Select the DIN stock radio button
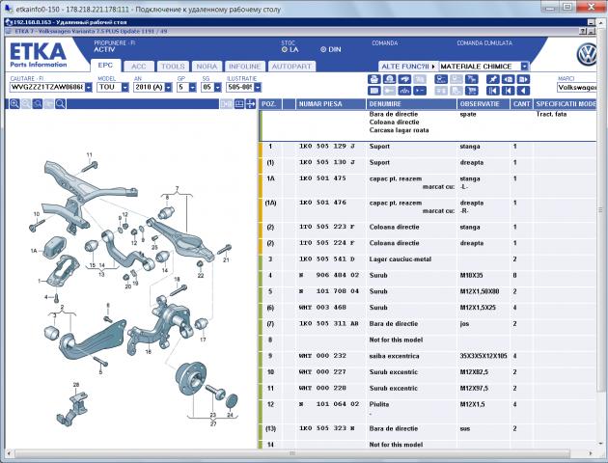Screen dimensions: 608x463 point(323,49)
